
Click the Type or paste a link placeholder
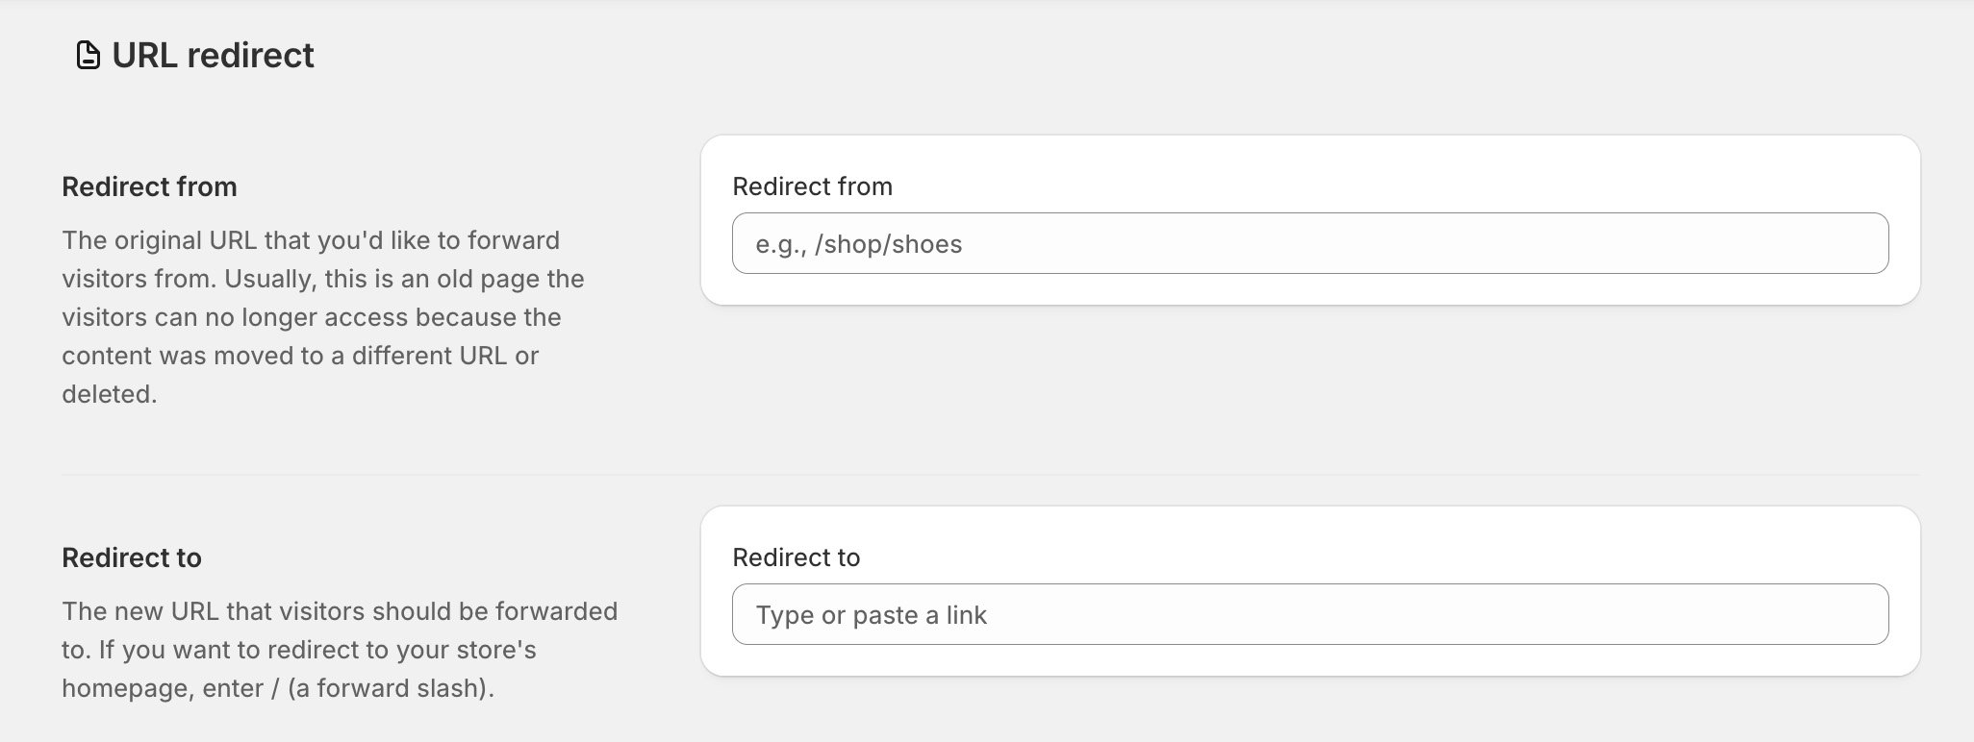tap(871, 615)
